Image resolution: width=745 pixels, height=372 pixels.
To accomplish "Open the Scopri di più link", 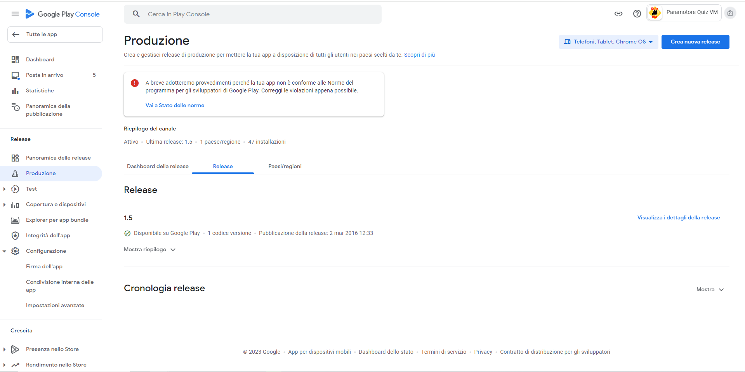I will click(x=419, y=55).
